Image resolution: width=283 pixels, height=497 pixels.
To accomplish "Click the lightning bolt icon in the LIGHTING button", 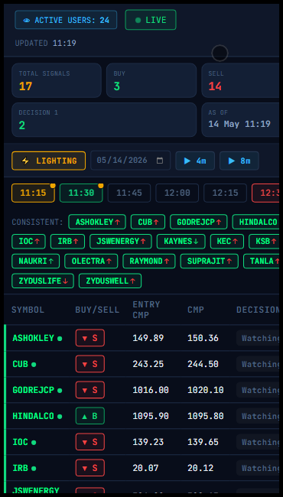I will click(x=25, y=161).
